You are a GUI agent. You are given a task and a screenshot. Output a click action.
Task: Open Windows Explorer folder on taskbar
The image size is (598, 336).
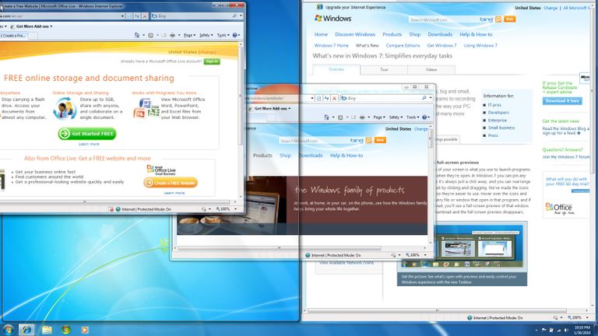(x=47, y=330)
